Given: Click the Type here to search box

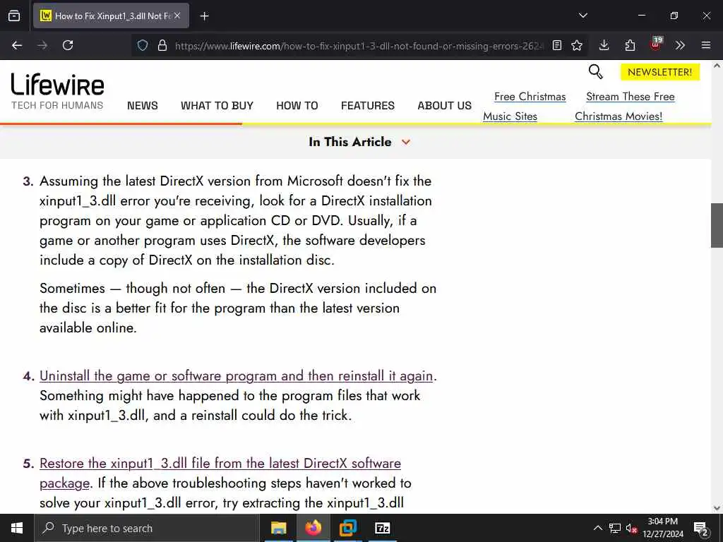Looking at the screenshot, I should click(x=147, y=528).
